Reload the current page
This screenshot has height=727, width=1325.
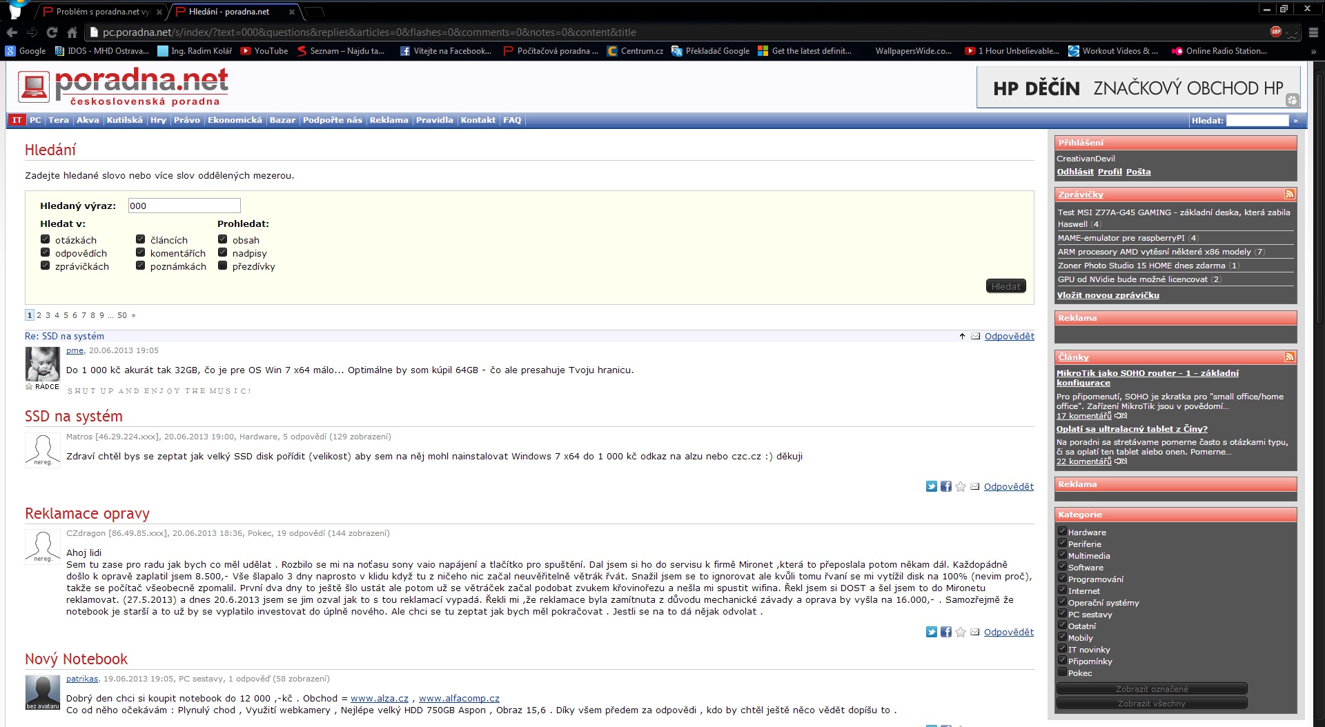pyautogui.click(x=52, y=32)
